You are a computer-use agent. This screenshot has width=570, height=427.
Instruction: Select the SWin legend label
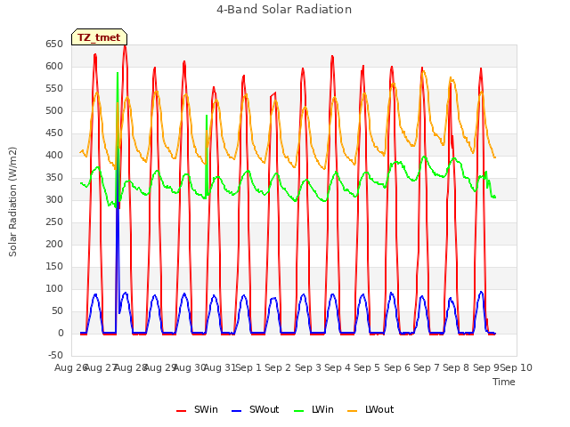click(206, 409)
